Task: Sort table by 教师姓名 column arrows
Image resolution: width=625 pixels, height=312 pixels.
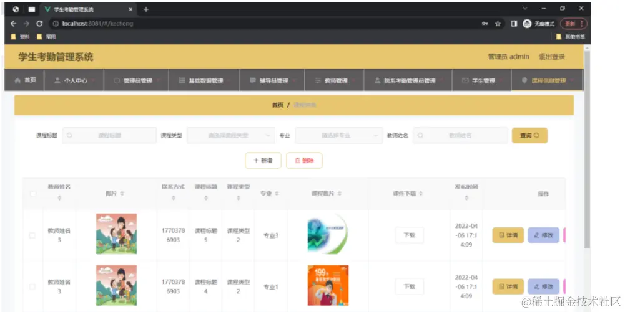Action: 59,198
